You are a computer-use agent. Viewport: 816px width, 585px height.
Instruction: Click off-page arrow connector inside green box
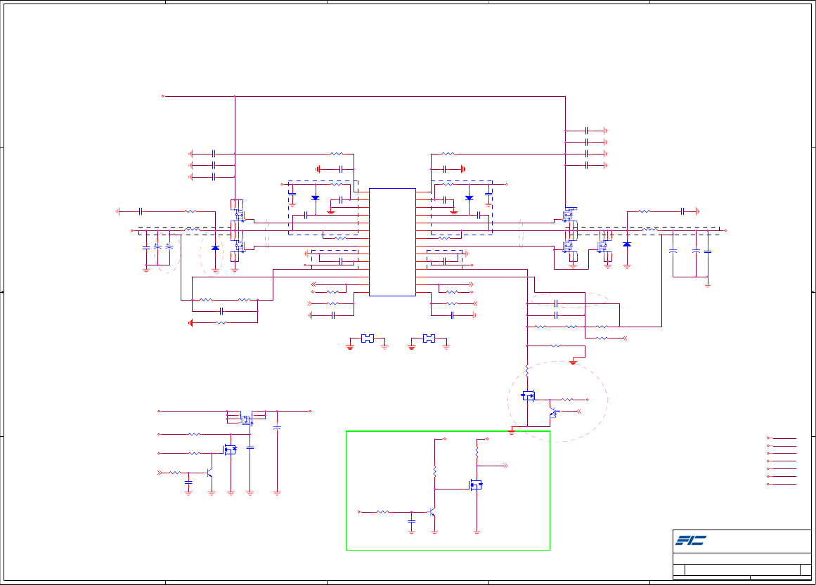point(505,466)
